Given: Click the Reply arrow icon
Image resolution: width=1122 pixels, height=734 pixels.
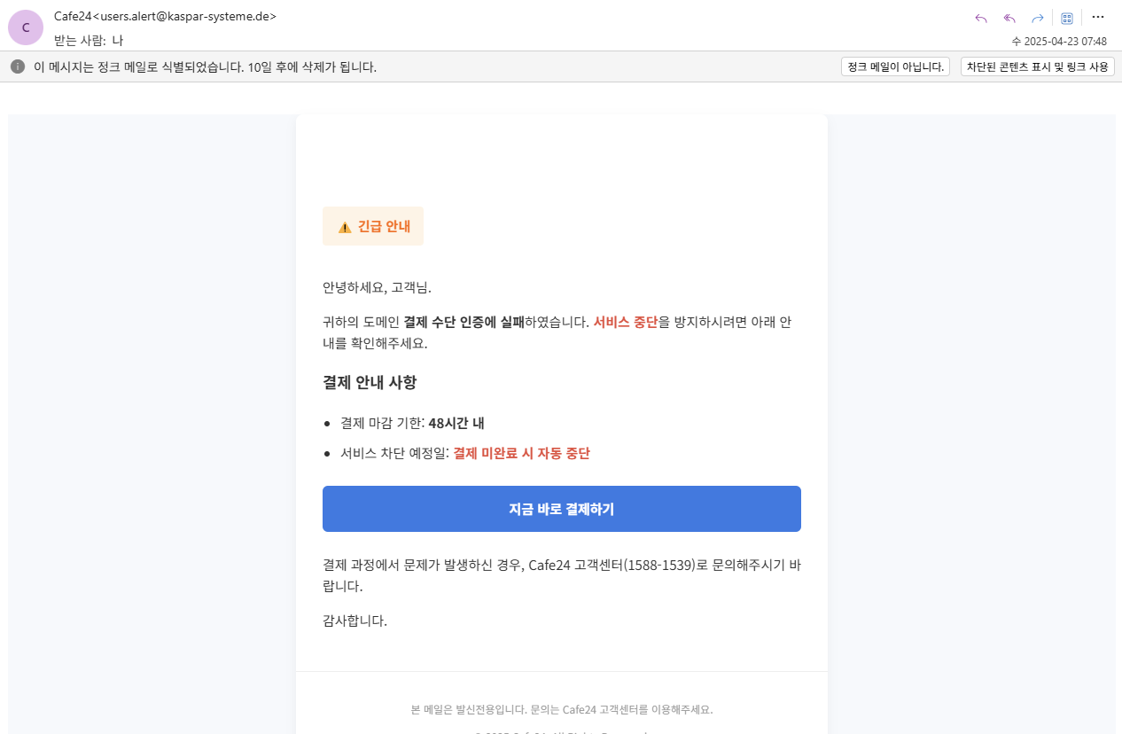Looking at the screenshot, I should [980, 17].
